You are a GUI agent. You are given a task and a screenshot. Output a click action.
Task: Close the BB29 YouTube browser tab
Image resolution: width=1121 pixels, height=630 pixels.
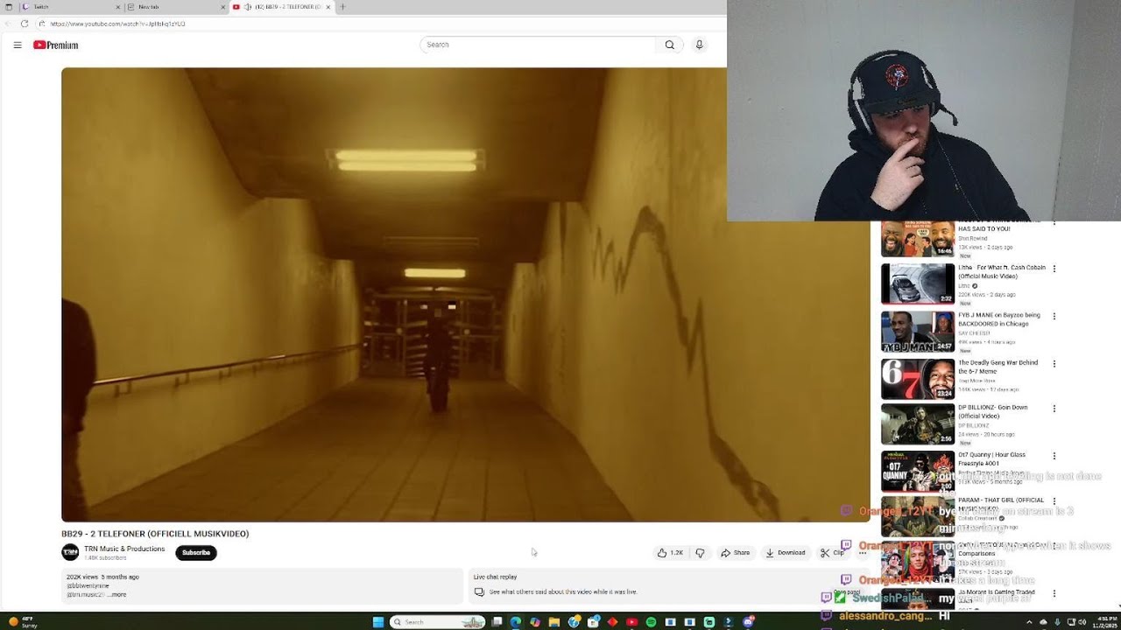click(x=328, y=7)
